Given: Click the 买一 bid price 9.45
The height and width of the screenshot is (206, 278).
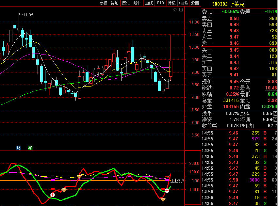Looking at the screenshot, I should click(x=234, y=50).
